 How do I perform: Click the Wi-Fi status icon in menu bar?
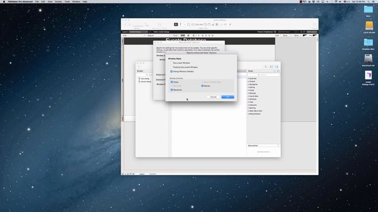[x=336, y=1]
